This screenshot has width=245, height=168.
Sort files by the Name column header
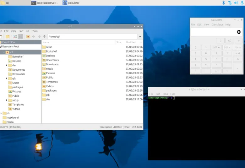tap(79, 42)
